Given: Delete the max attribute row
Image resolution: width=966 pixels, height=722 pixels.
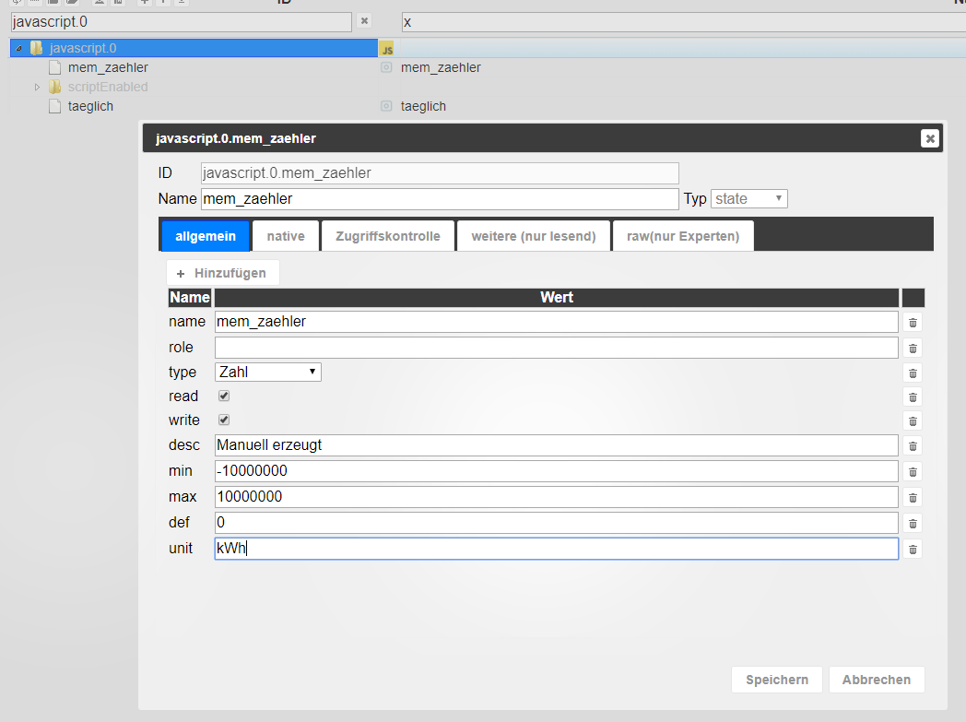Looking at the screenshot, I should point(913,498).
